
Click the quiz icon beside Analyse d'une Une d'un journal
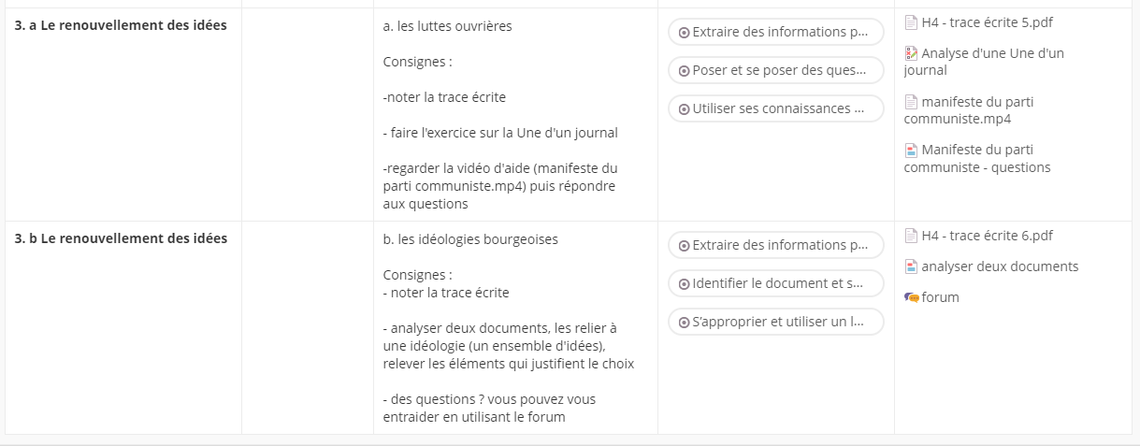911,53
